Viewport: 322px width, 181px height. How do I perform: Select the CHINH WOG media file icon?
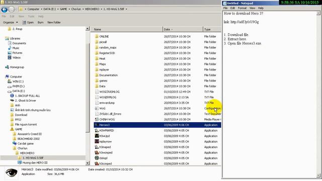coord(97,120)
